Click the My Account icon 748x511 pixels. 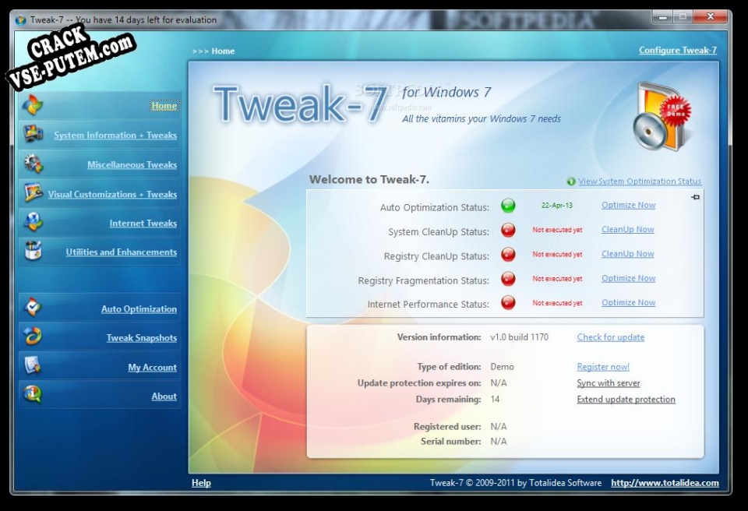(33, 366)
